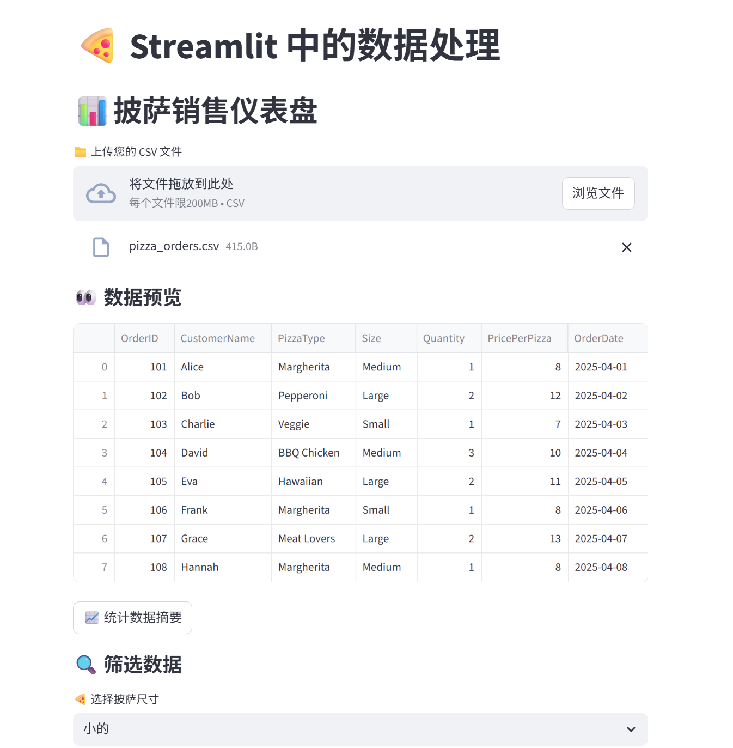Click the OrderDate column header

point(608,338)
